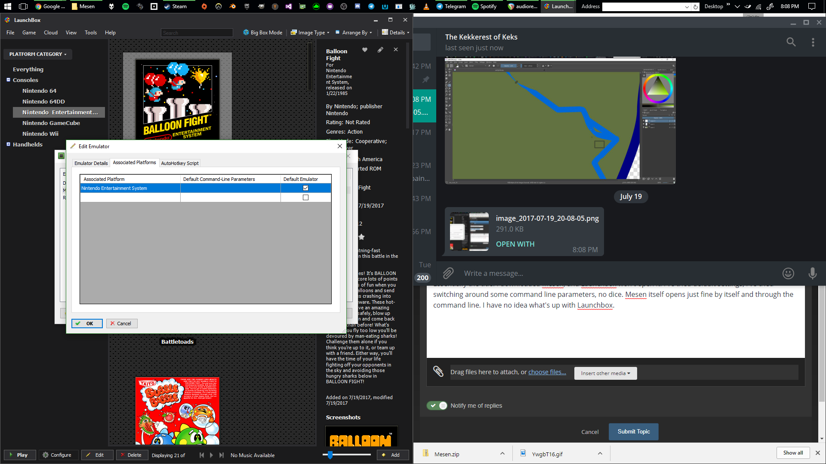826x464 pixels.
Task: Switch to Emulator Details tab
Action: click(x=91, y=163)
